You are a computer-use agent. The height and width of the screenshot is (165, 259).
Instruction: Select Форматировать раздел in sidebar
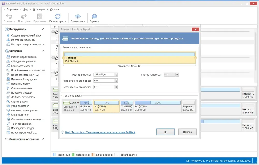tap(24, 110)
